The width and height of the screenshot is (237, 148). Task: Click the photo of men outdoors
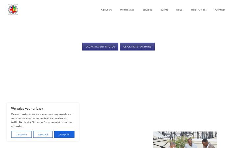[185, 140]
